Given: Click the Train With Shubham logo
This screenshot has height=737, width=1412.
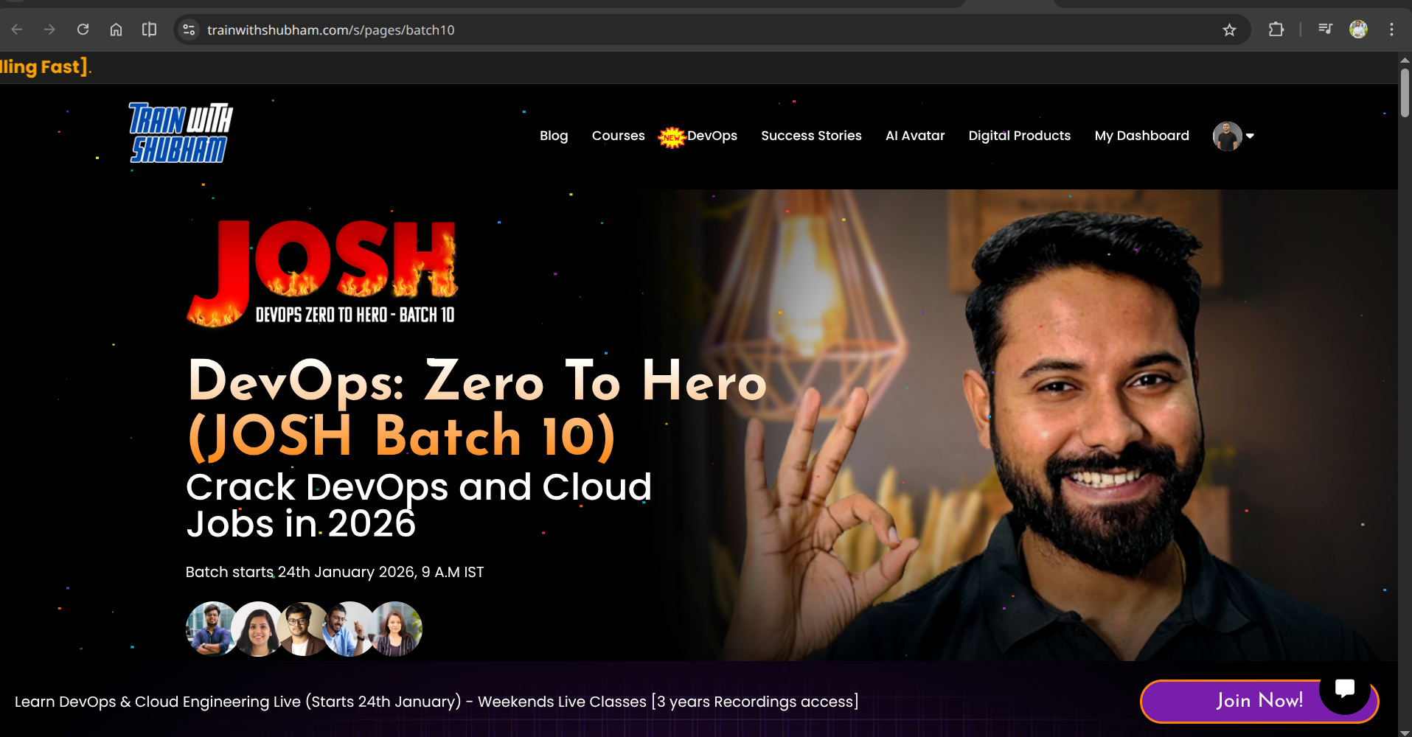Looking at the screenshot, I should (180, 133).
